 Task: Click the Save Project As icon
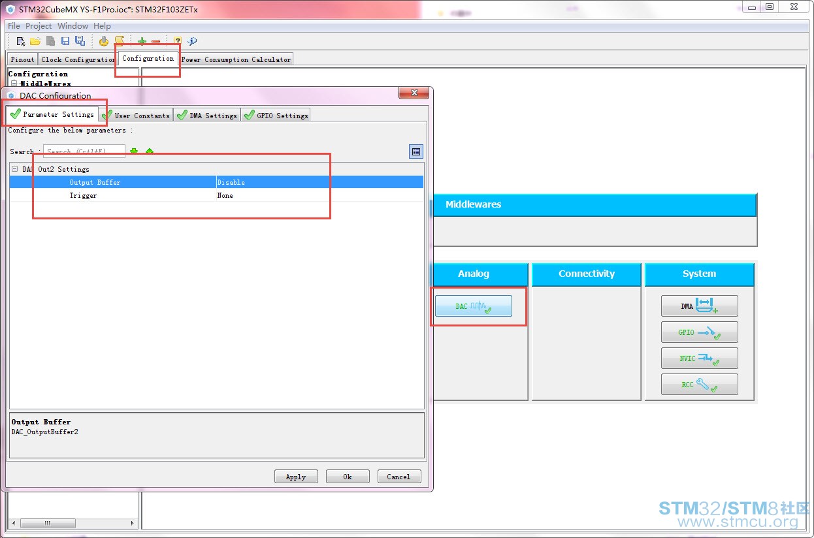[x=80, y=41]
